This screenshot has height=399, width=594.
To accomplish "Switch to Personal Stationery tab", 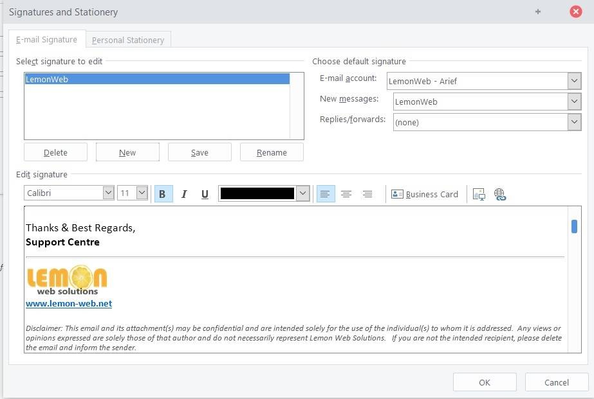I will pyautogui.click(x=128, y=40).
